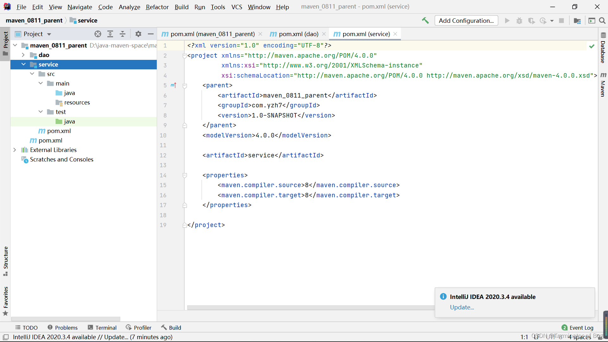Click status bar tool windows toggle icon
Image resolution: width=608 pixels, height=342 pixels.
tap(6, 337)
